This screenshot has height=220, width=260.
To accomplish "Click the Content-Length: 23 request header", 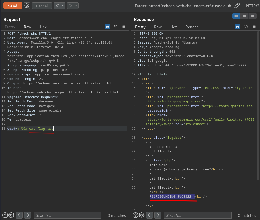I will [25, 79].
